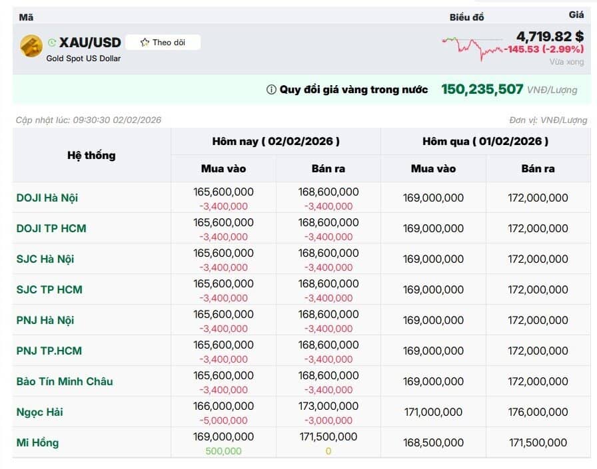597x469 pixels.
Task: Click the star icon in Theo dõi
Action: pos(145,43)
